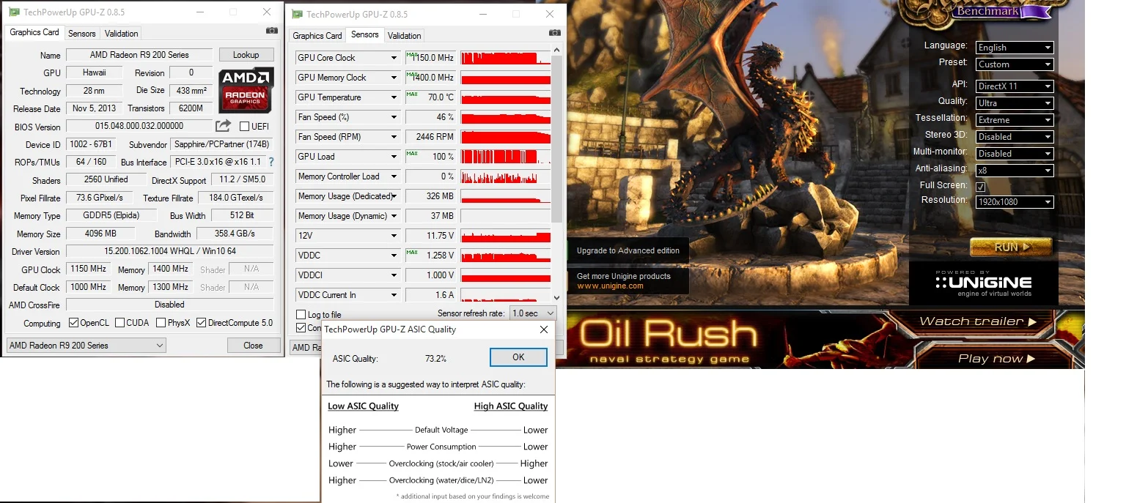Open the Tessellation dropdown set to Extreme
The image size is (1126, 503).
1015,120
